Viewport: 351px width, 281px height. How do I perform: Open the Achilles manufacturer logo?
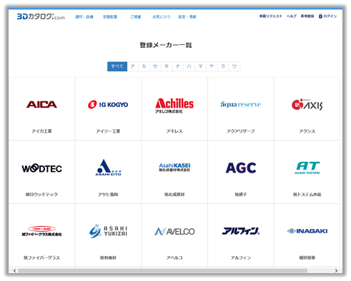tap(174, 106)
